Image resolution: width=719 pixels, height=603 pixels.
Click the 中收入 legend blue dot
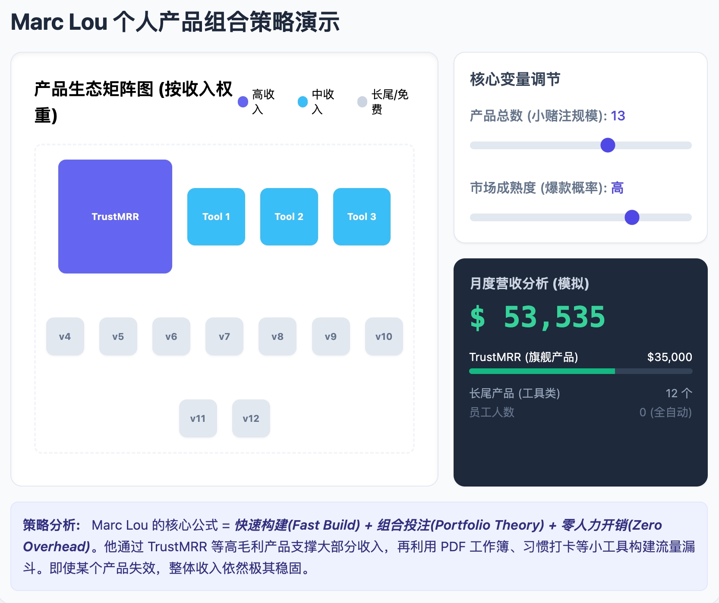pyautogui.click(x=303, y=102)
